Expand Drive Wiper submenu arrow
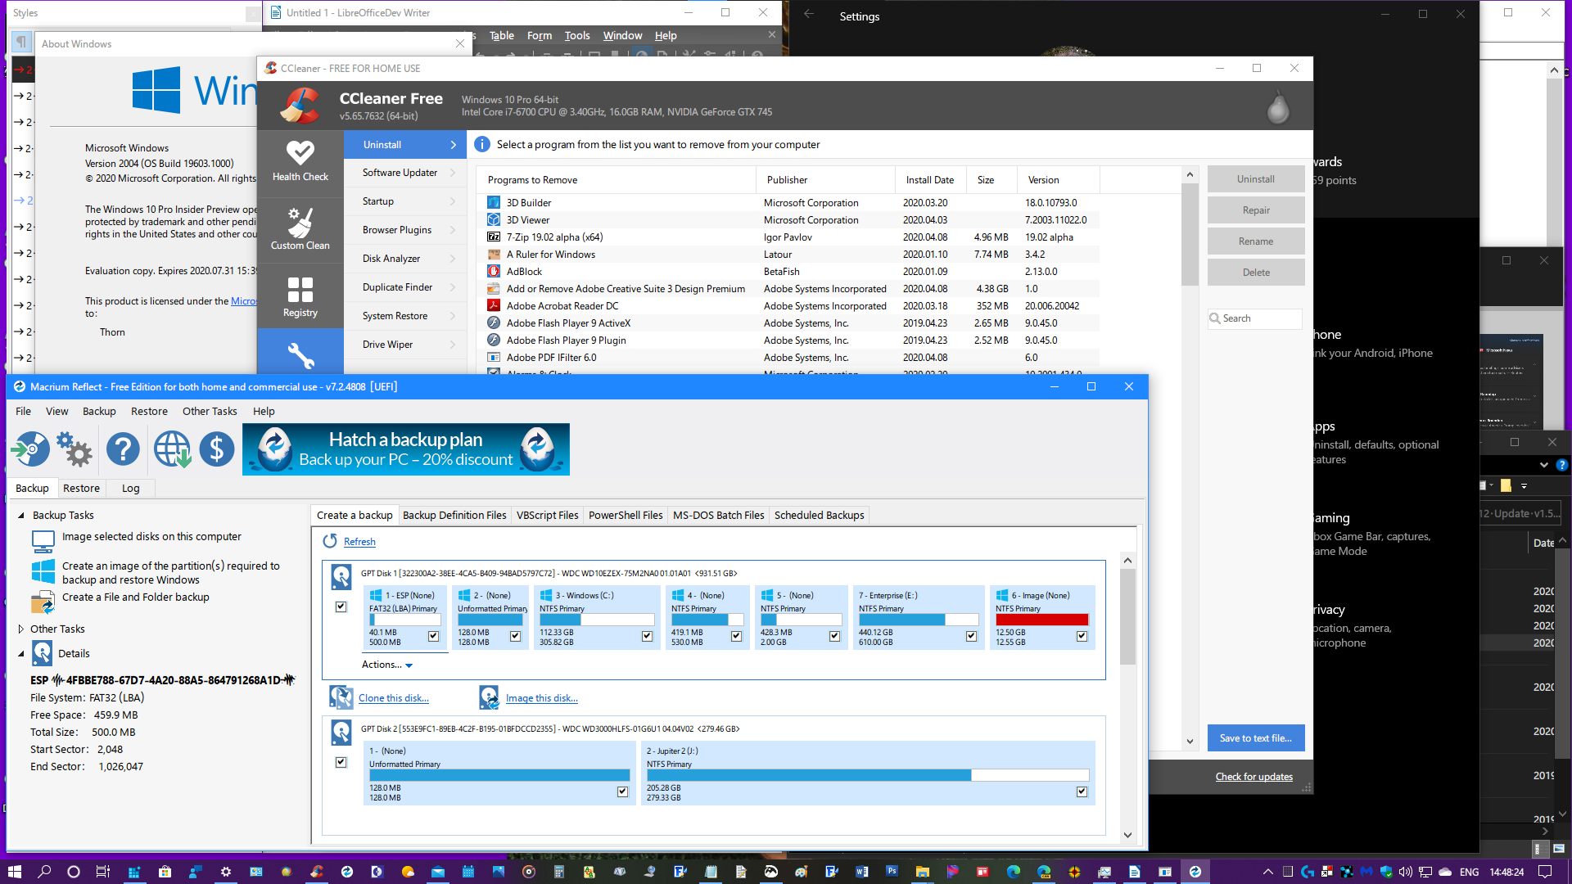The height and width of the screenshot is (884, 1572). [x=453, y=345]
